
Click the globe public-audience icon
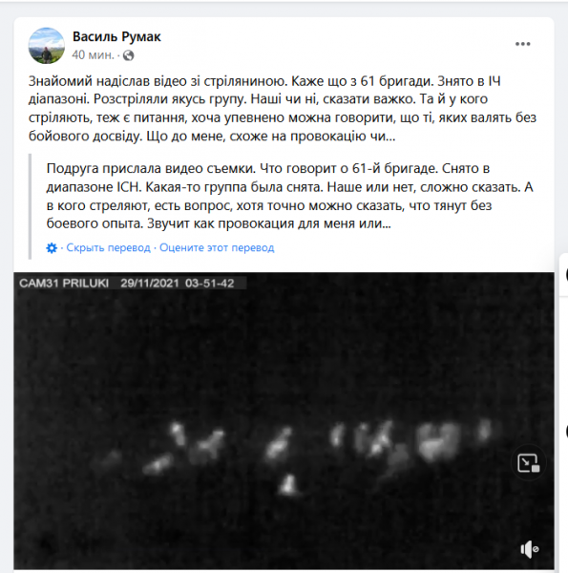click(x=128, y=55)
